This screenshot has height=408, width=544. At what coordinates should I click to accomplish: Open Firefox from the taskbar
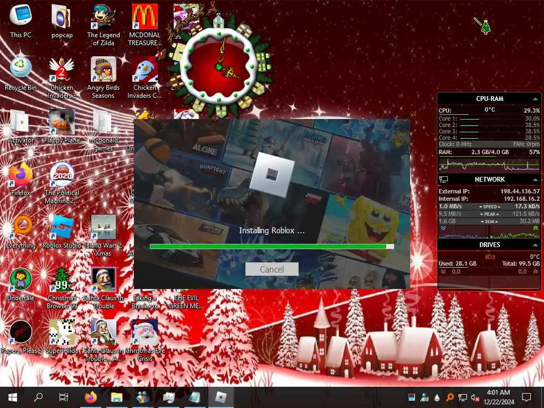pos(90,397)
